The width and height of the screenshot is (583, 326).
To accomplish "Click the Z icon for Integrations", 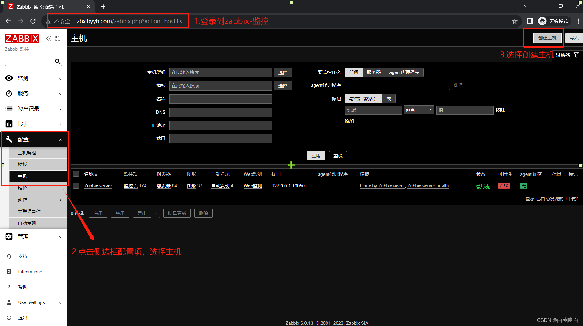I will click(9, 272).
